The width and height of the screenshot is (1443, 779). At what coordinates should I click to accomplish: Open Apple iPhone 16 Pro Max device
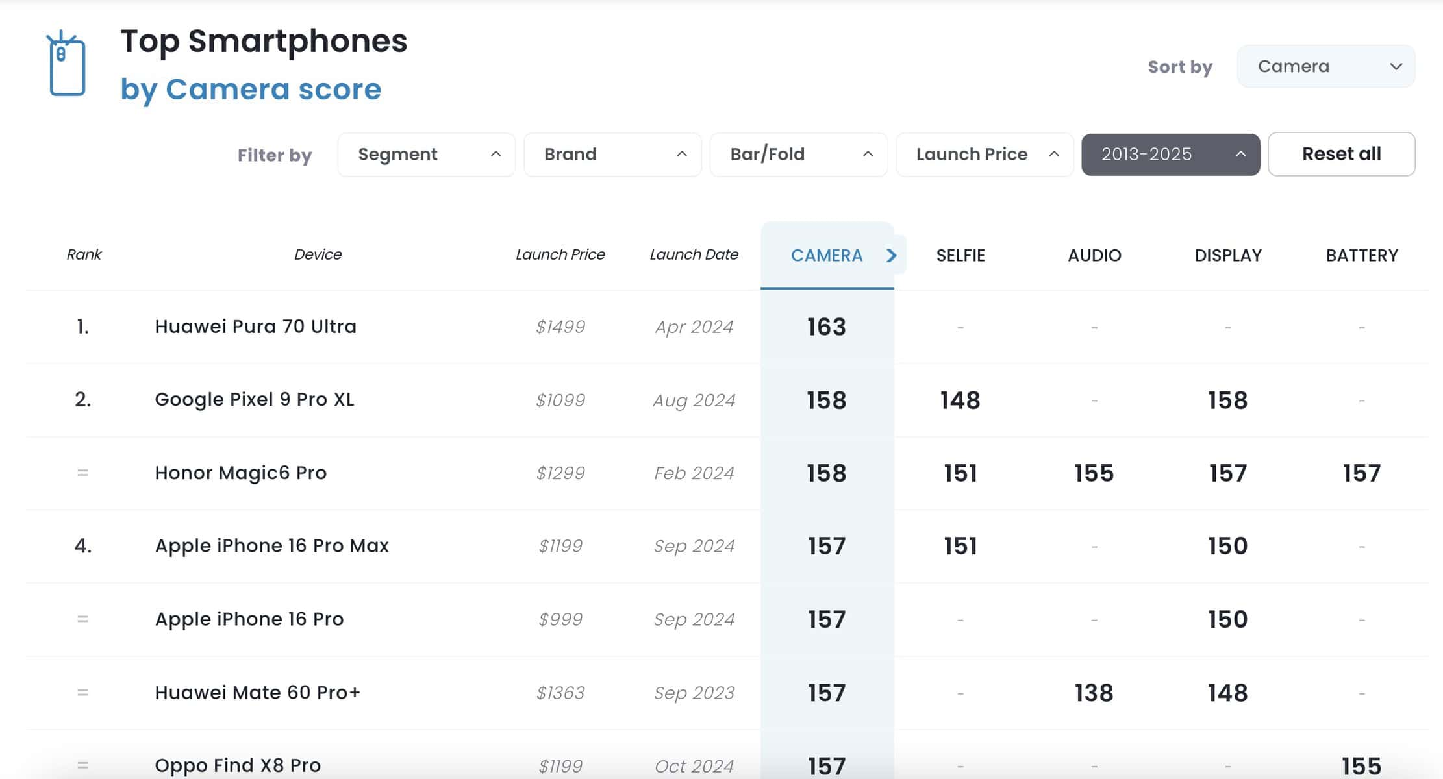pyautogui.click(x=271, y=545)
